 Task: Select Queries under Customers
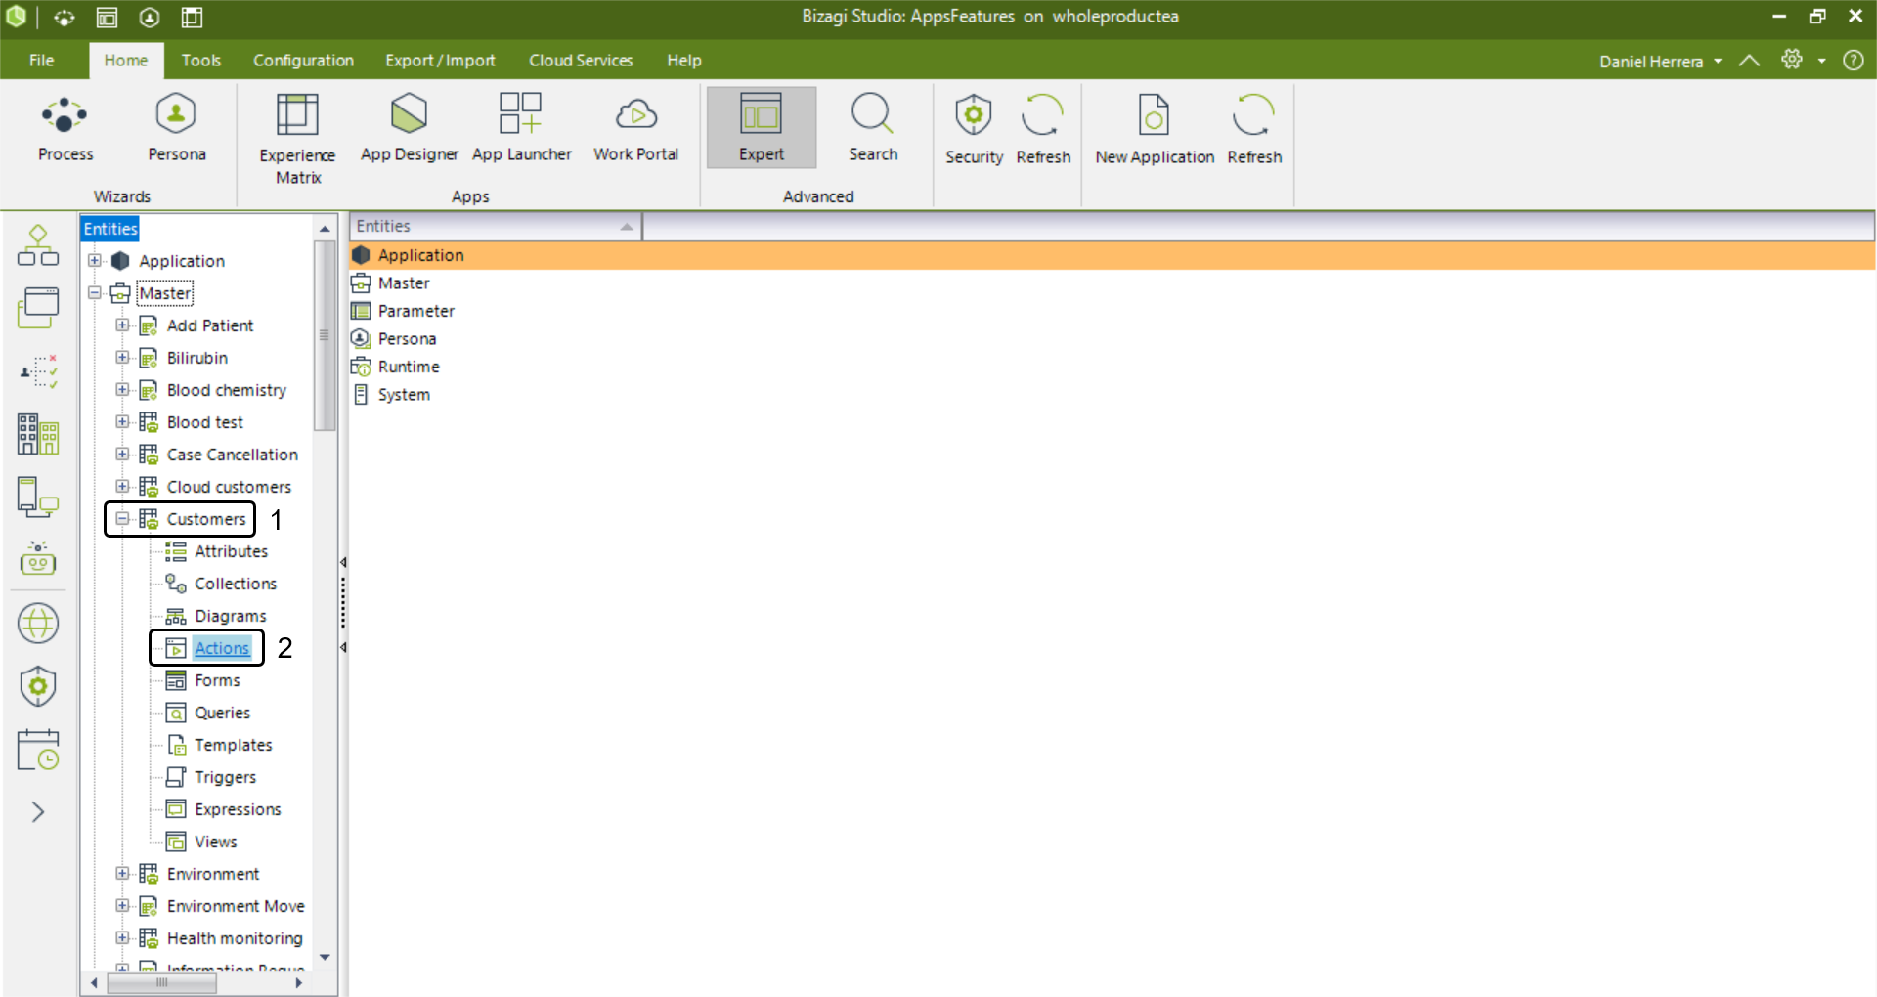tap(222, 712)
